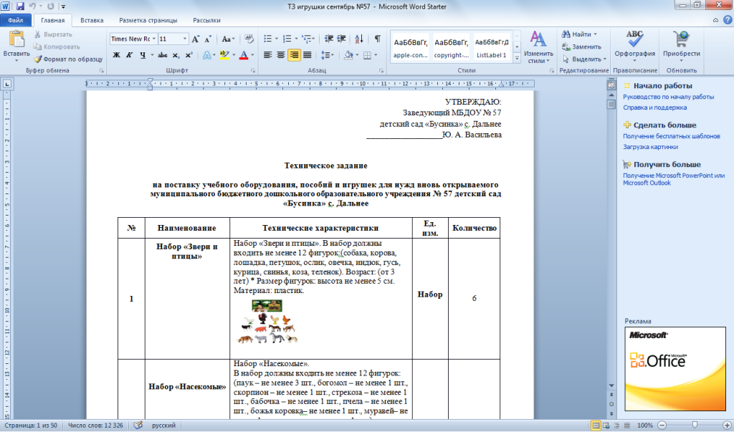This screenshot has height=432, width=734.
Task: Click the Sort A-Z icon
Action: point(359,39)
